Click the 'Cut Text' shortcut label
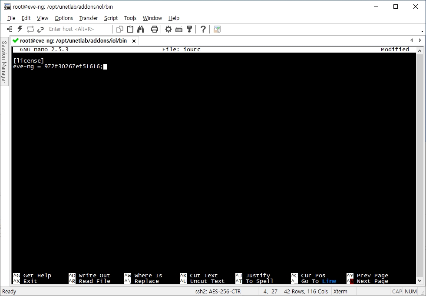This screenshot has height=296, width=426. pyautogui.click(x=204, y=276)
